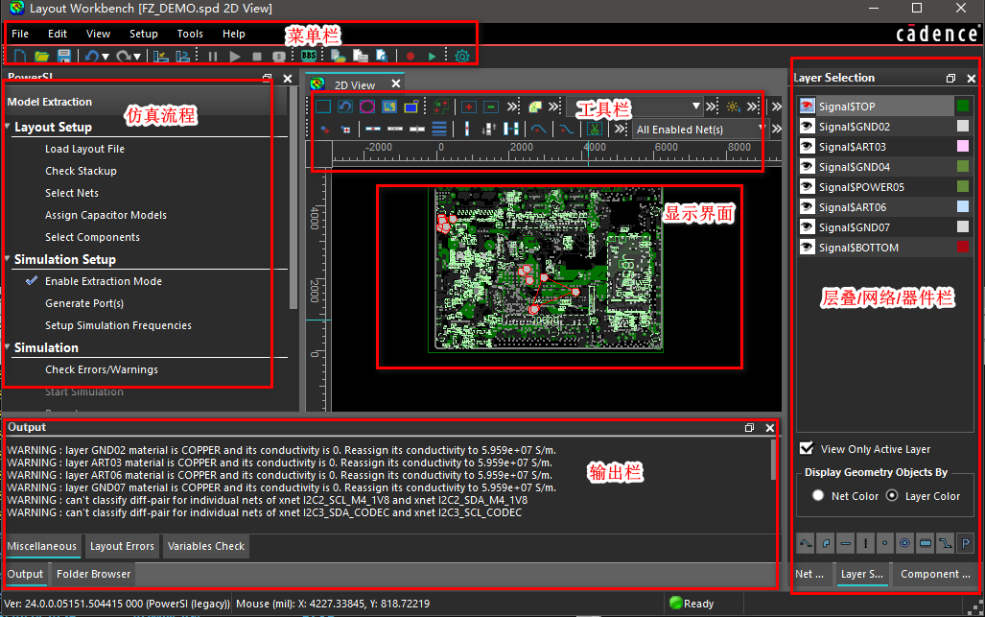Select the Net Color radio button

click(818, 495)
